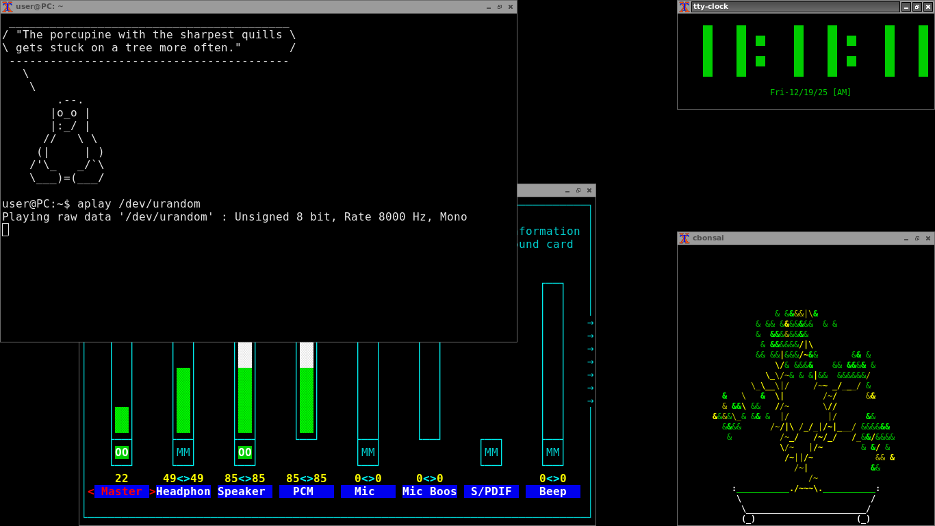Close the user@PC terminal window
Viewport: 935px width, 526px height.
click(511, 7)
